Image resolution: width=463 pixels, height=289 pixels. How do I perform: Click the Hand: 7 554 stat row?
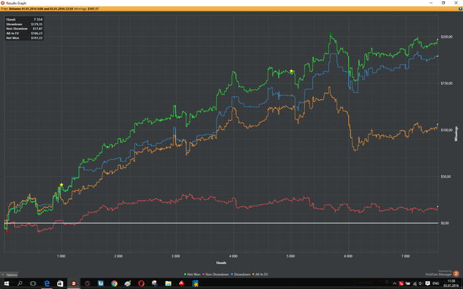pos(24,19)
